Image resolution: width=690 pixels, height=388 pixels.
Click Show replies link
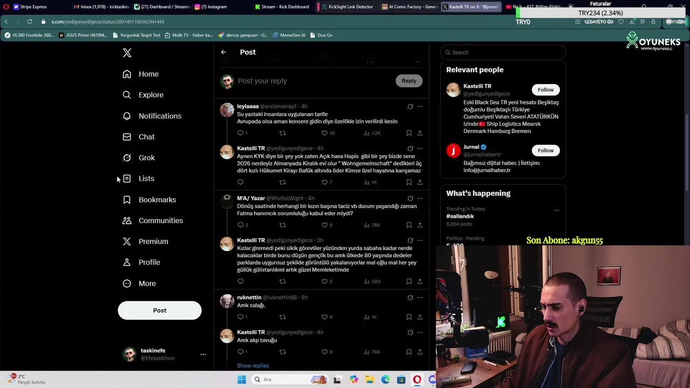(x=253, y=365)
